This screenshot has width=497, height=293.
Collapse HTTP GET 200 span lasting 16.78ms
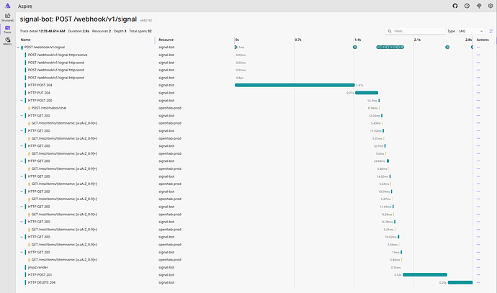22,222
